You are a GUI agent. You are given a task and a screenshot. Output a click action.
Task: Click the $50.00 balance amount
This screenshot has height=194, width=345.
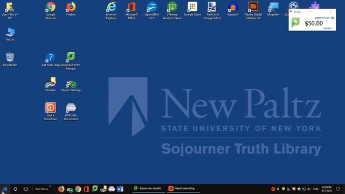[314, 23]
